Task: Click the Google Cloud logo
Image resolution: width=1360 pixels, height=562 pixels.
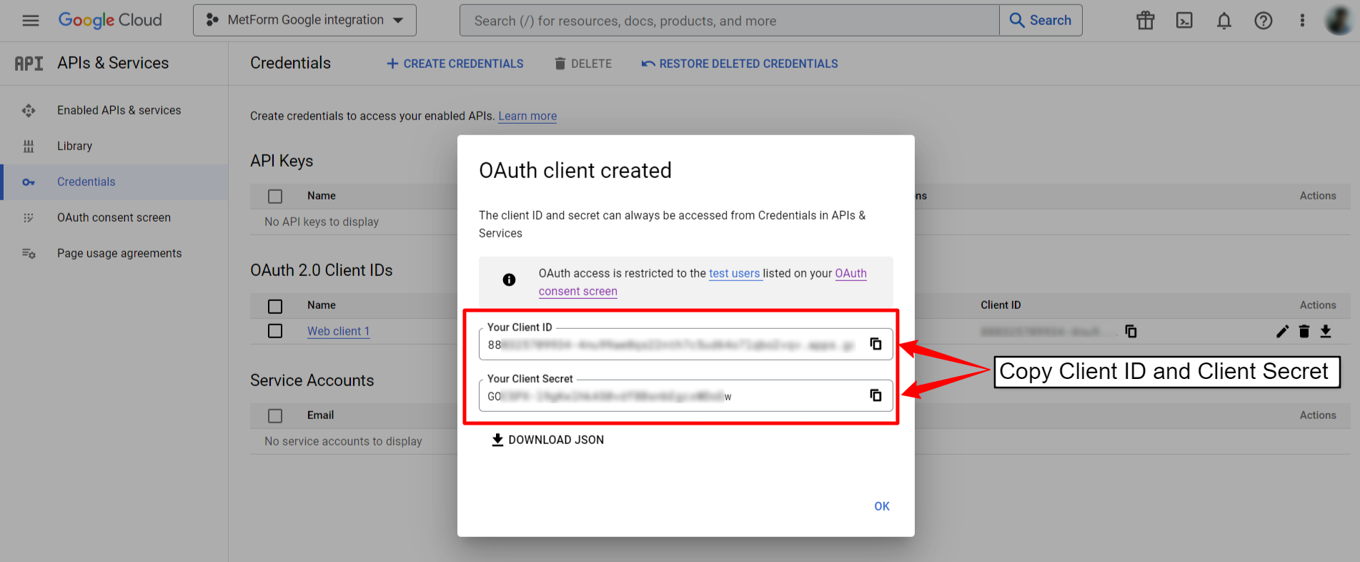Action: tap(110, 20)
